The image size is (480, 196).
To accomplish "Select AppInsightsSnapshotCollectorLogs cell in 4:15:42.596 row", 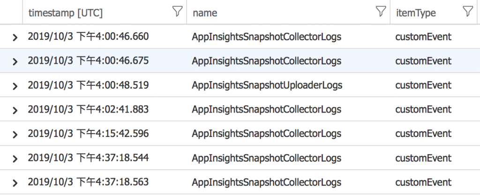I will pyautogui.click(x=266, y=134).
